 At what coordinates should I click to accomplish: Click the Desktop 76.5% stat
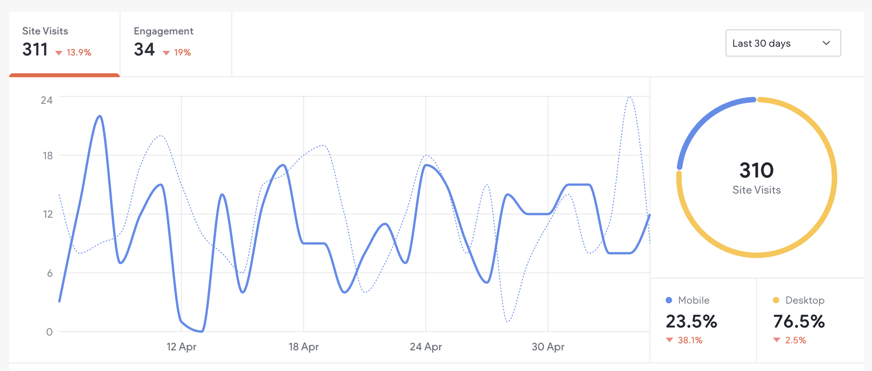798,321
